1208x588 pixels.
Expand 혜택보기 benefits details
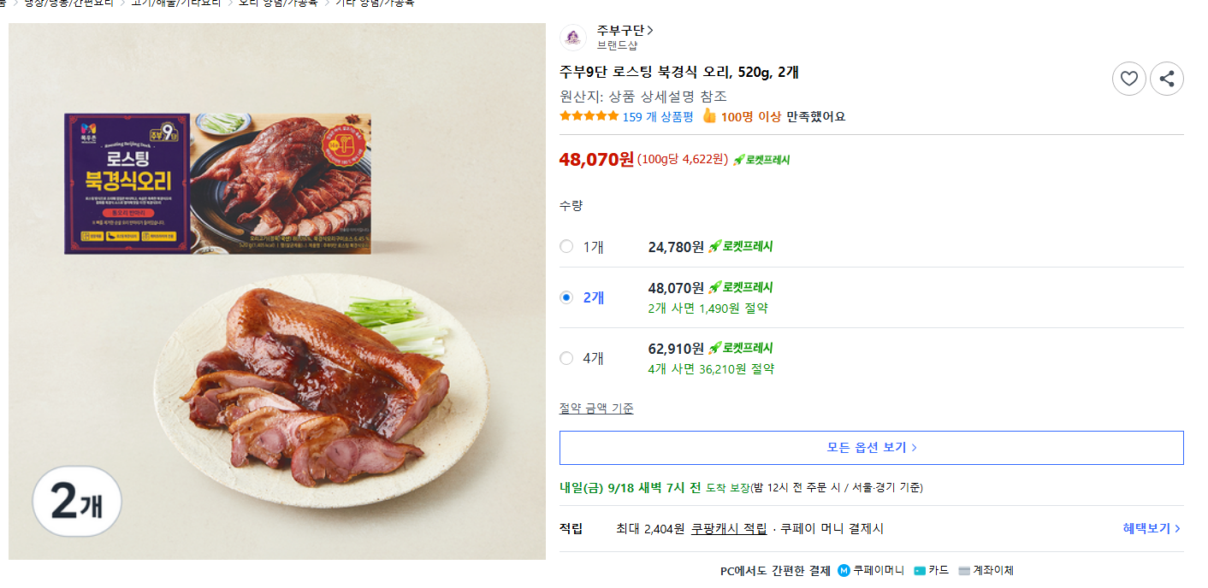(x=1152, y=529)
